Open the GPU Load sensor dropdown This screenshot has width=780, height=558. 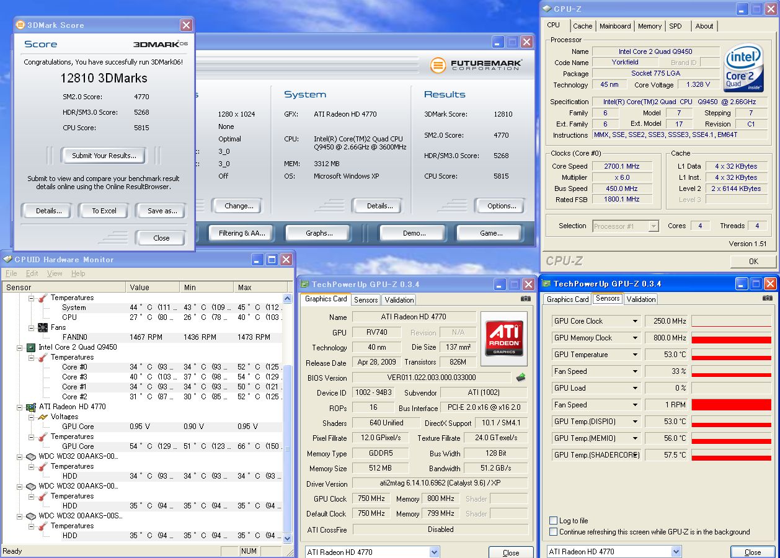[635, 388]
